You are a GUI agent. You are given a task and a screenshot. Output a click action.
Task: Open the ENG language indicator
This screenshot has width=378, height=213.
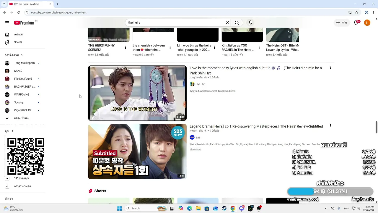(346, 208)
